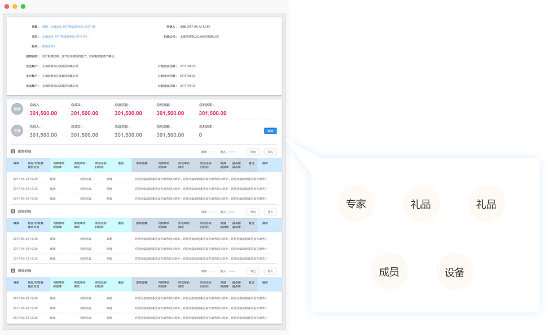
Task: Click 导入 in the first 报销明细 section
Action: [x=270, y=152]
